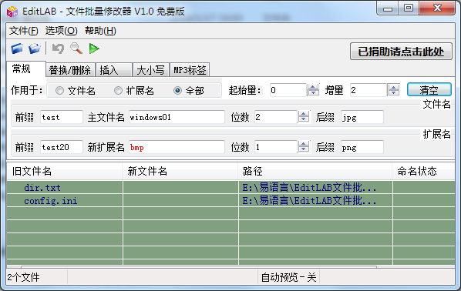Switch to the 插入 tab
Viewport: 461px width, 291px height.
click(114, 70)
